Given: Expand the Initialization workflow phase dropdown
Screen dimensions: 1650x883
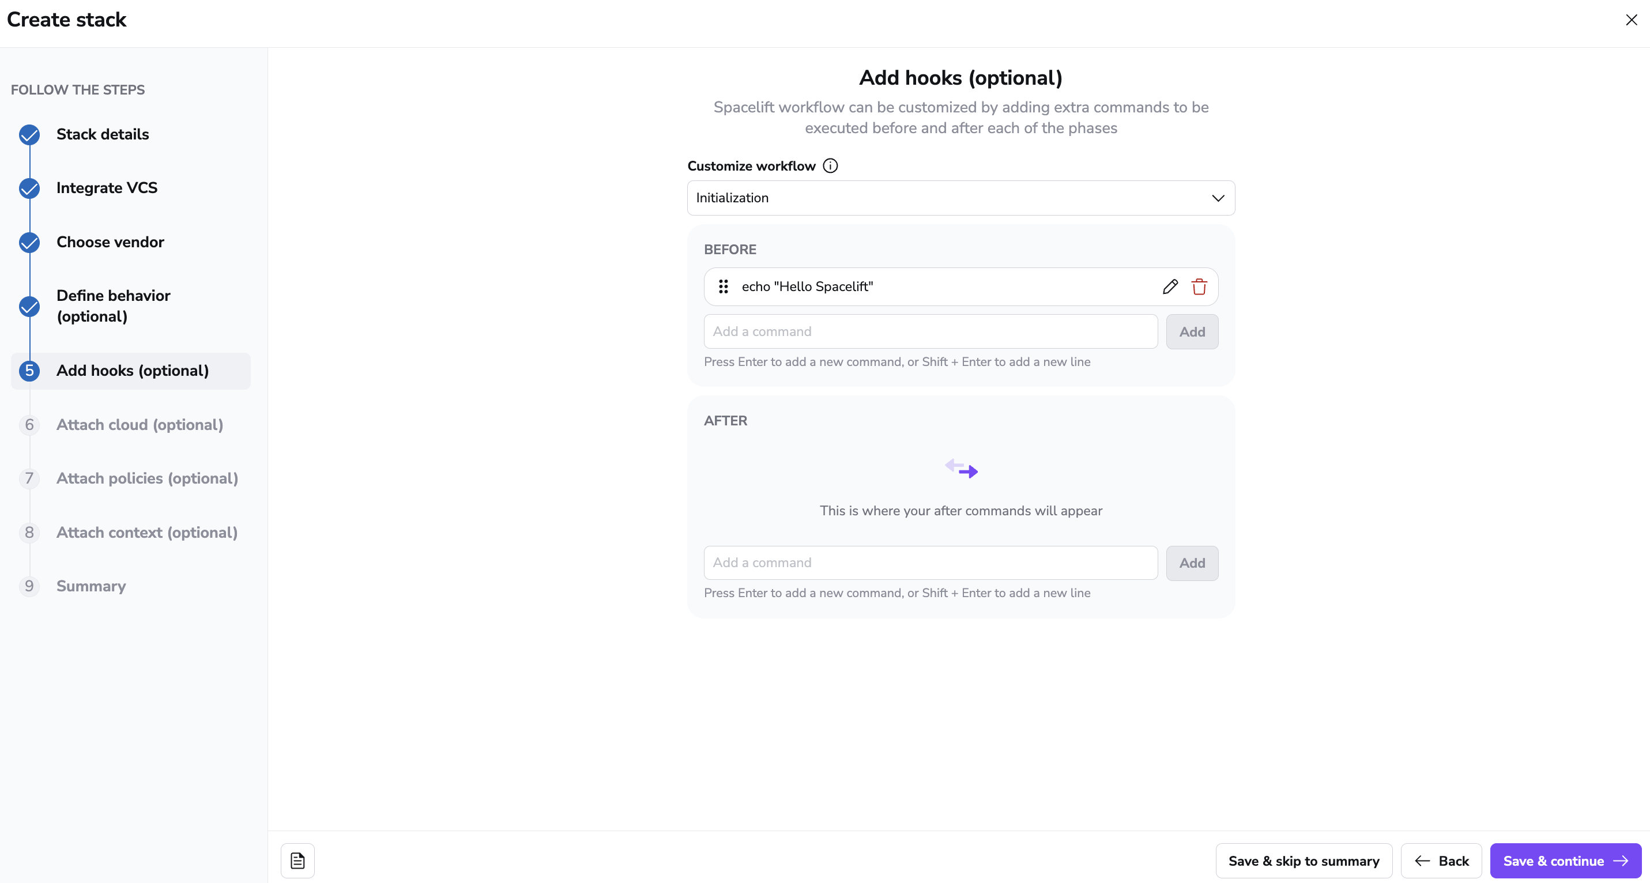Looking at the screenshot, I should point(961,198).
